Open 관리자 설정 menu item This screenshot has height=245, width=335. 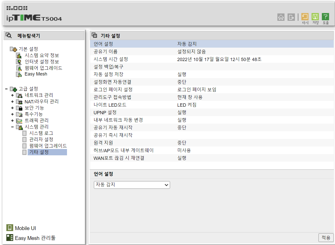[x=41, y=139]
